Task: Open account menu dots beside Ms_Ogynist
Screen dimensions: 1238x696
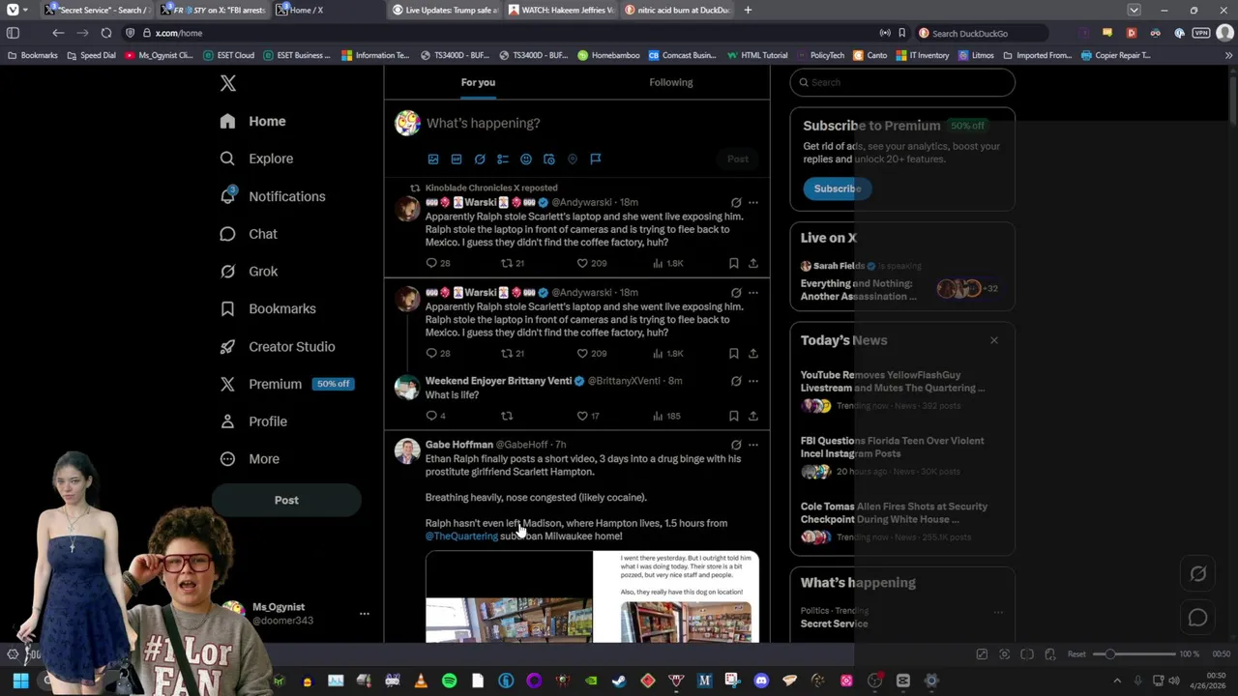Action: click(x=365, y=614)
